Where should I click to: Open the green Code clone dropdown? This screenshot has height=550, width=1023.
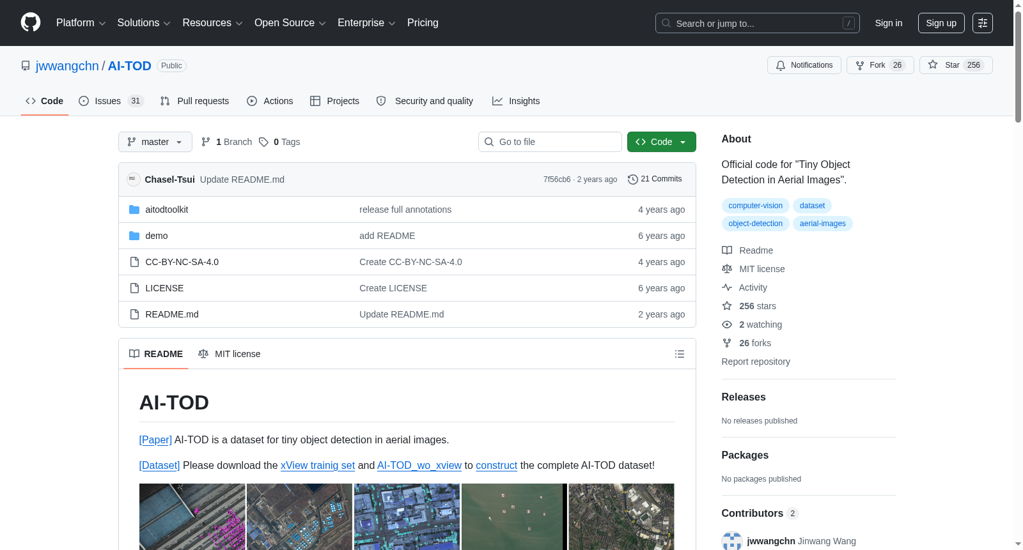[x=661, y=142]
